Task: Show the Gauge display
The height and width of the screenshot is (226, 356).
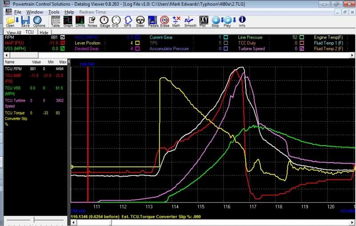Action: click(105, 21)
